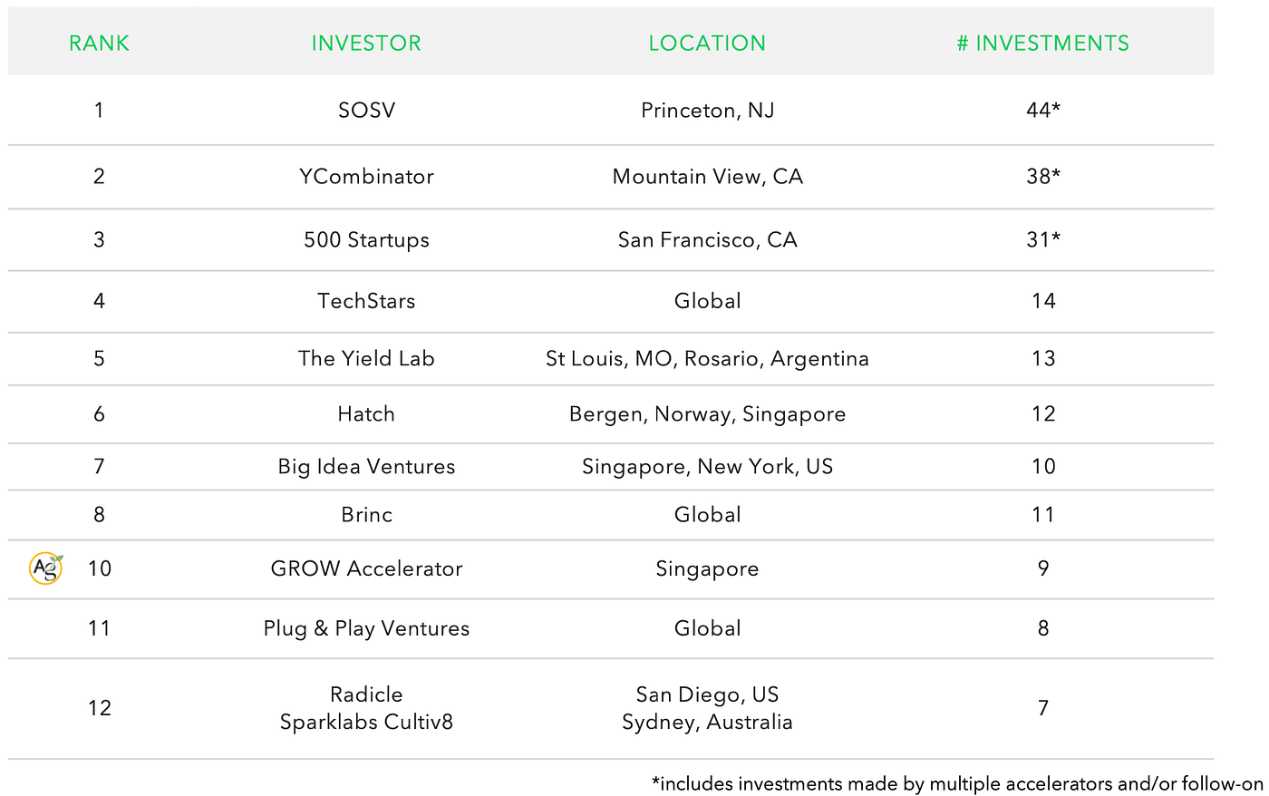Click YCombinator in the investor column

click(x=366, y=177)
